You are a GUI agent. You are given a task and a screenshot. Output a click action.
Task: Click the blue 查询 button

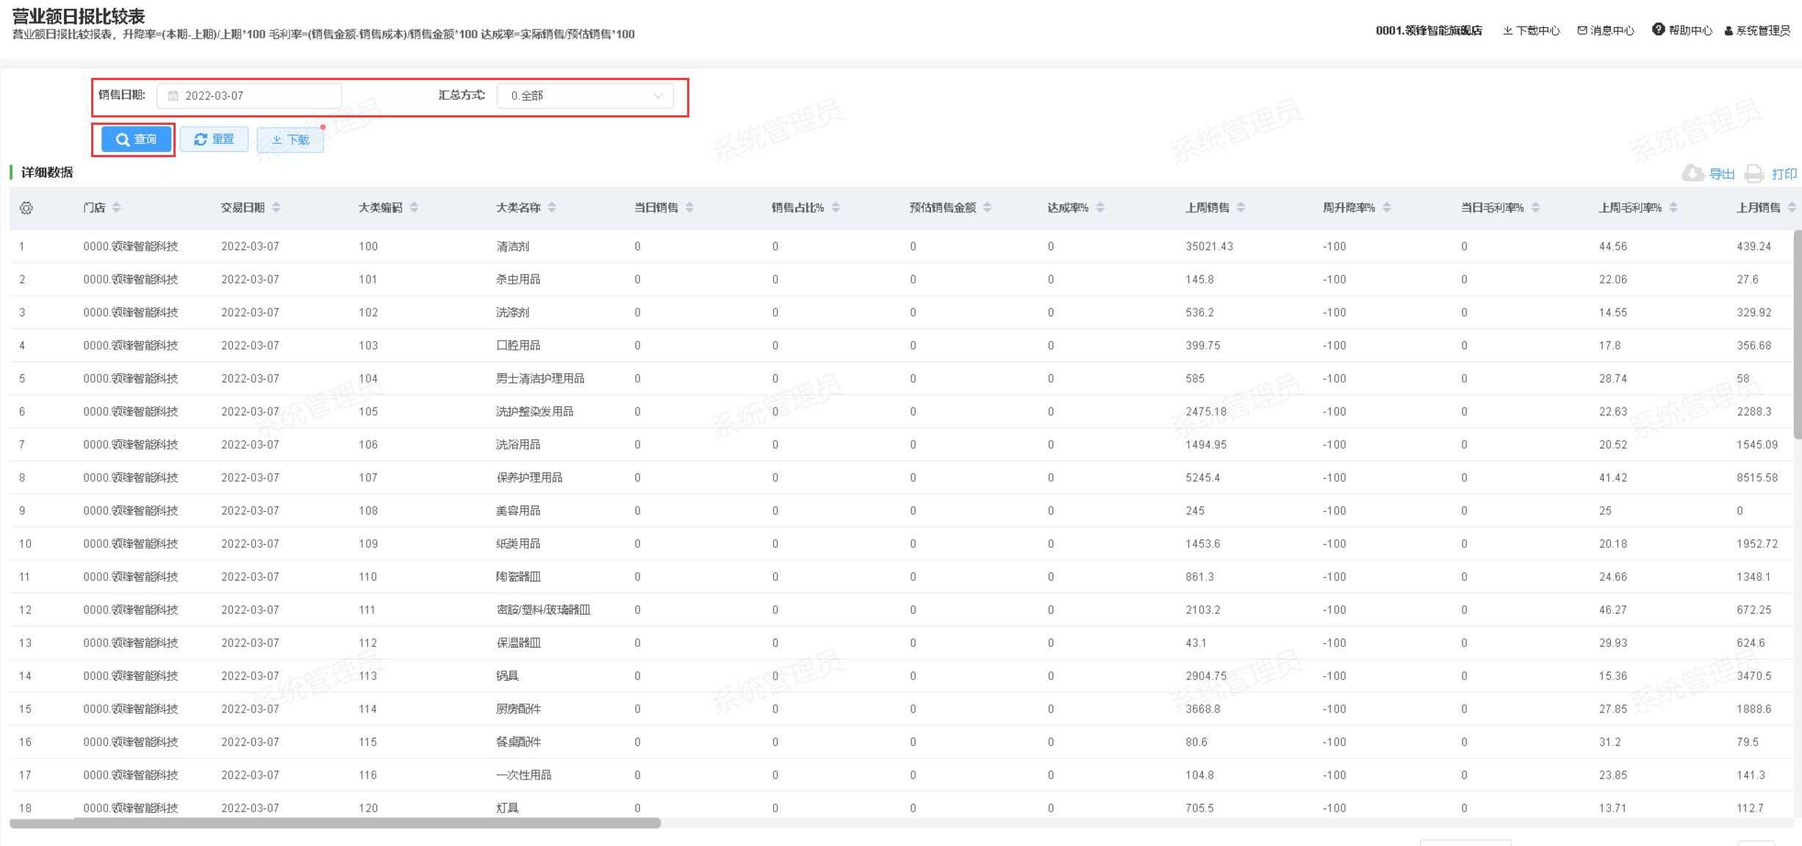(x=137, y=140)
